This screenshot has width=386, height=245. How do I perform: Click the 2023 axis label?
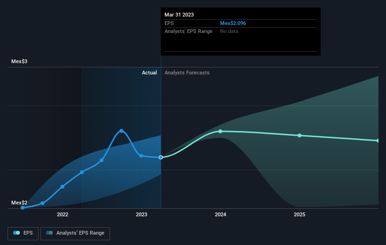[x=142, y=214]
